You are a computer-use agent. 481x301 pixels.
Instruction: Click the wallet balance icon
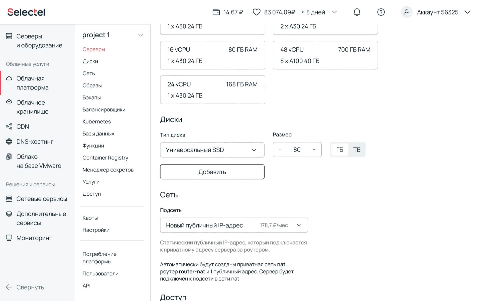pyautogui.click(x=216, y=12)
